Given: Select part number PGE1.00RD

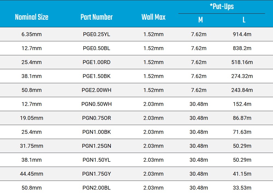Looking at the screenshot, I should point(97,62).
